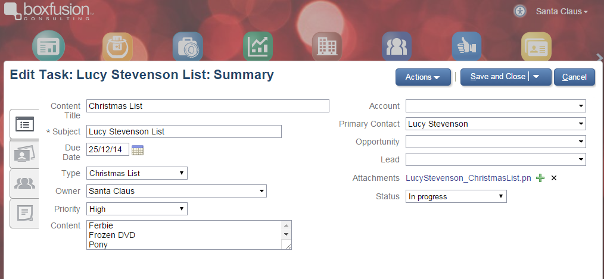The image size is (604, 279).
Task: Open LucyStevenson_ChristmasList attachment link
Action: coord(468,178)
